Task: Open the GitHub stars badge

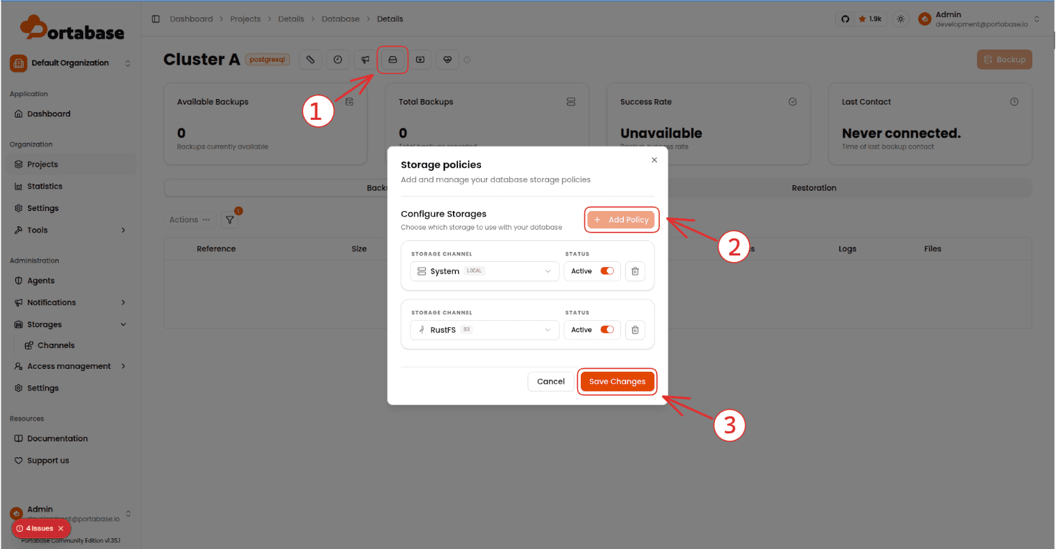Action: coord(861,19)
